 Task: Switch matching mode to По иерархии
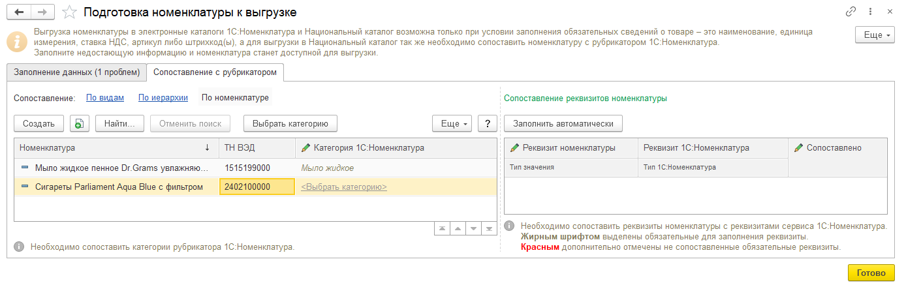pyautogui.click(x=163, y=98)
